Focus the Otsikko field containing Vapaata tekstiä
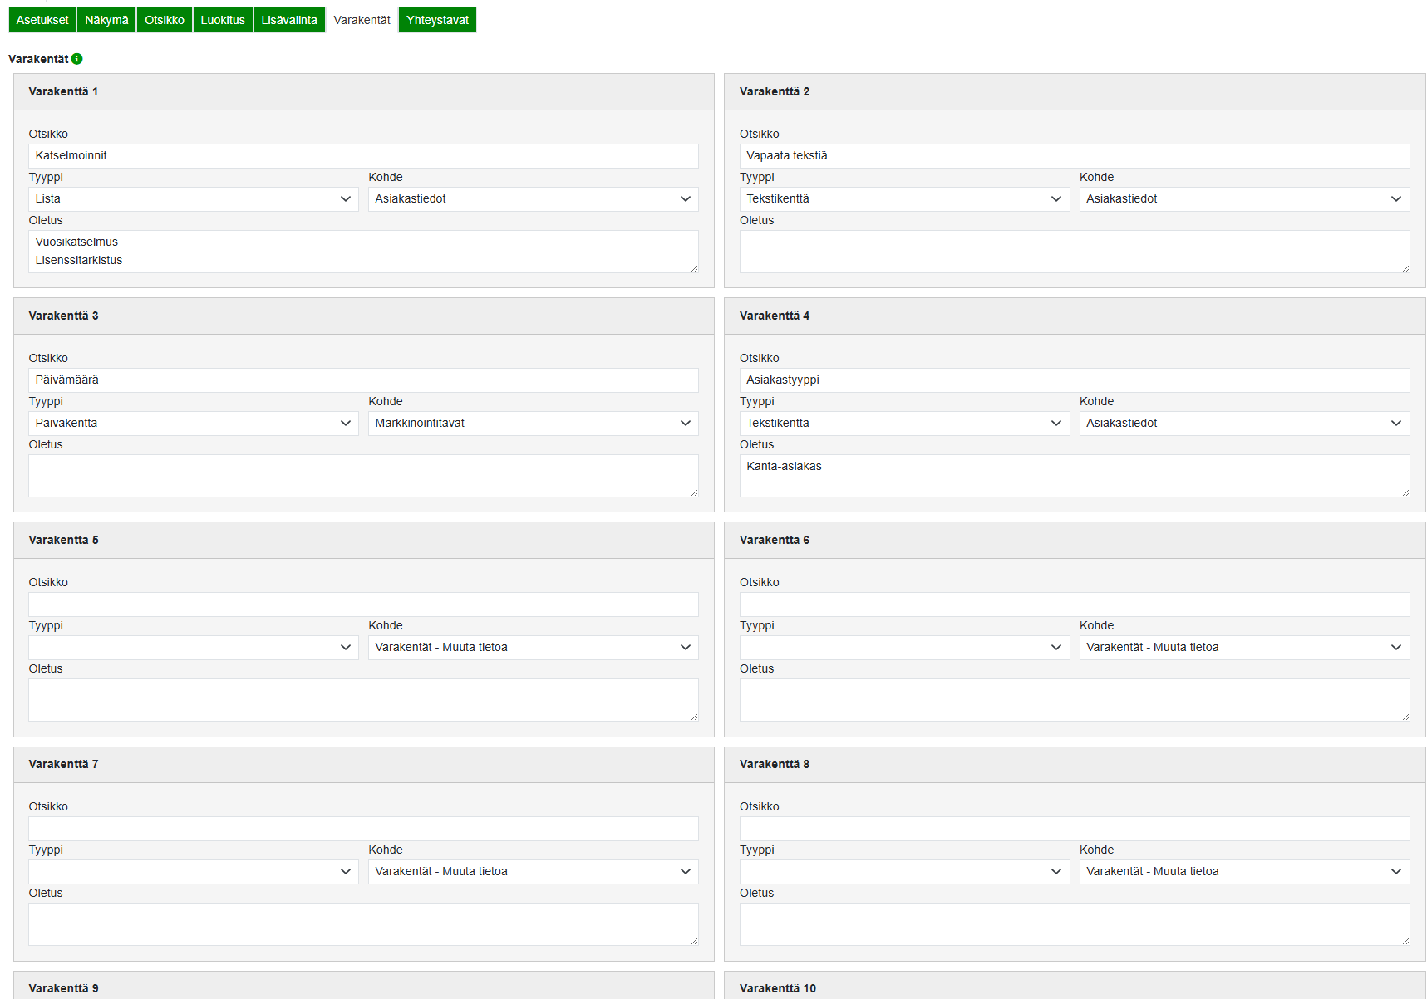 click(x=1075, y=156)
